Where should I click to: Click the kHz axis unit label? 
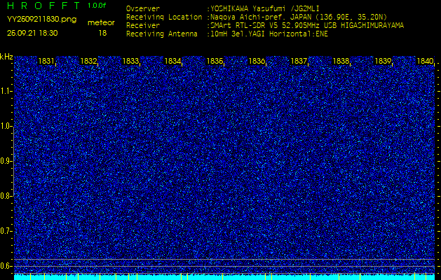pyautogui.click(x=6, y=57)
